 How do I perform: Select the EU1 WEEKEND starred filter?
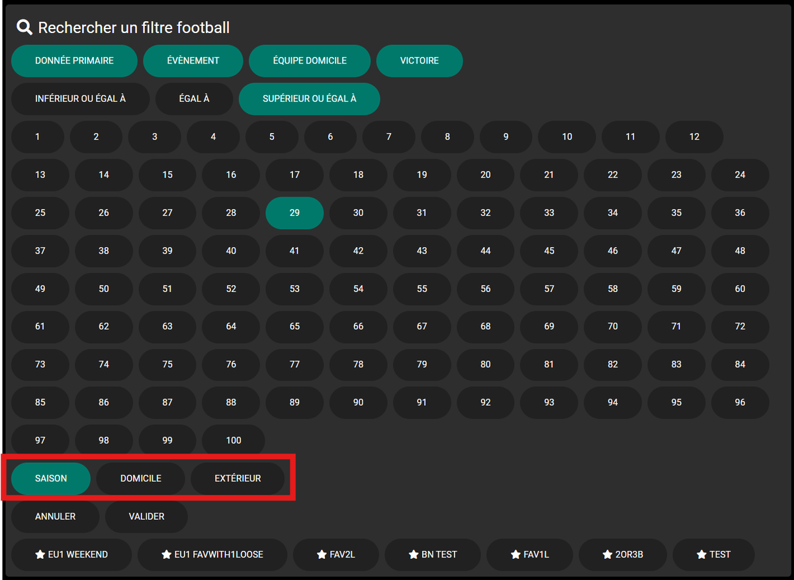[71, 555]
